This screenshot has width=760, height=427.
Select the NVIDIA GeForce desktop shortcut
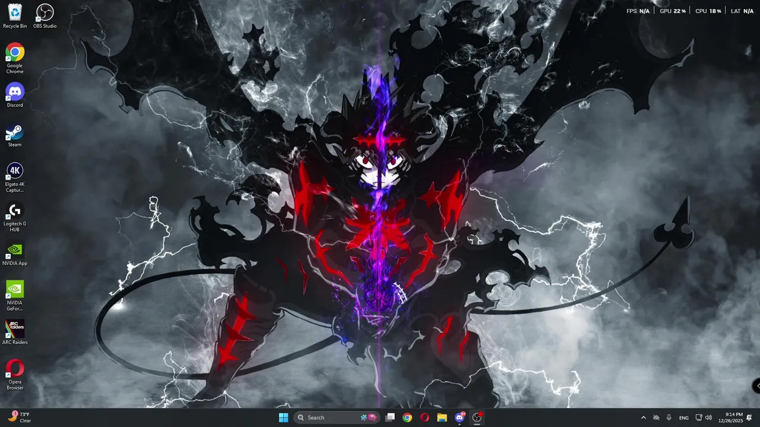(15, 295)
